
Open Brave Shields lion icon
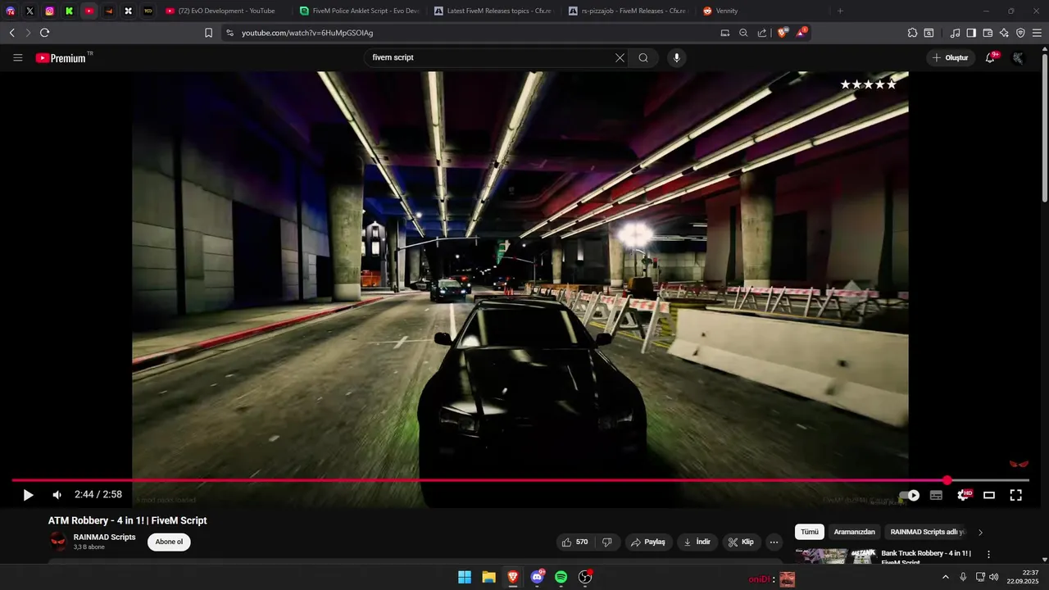coord(782,33)
